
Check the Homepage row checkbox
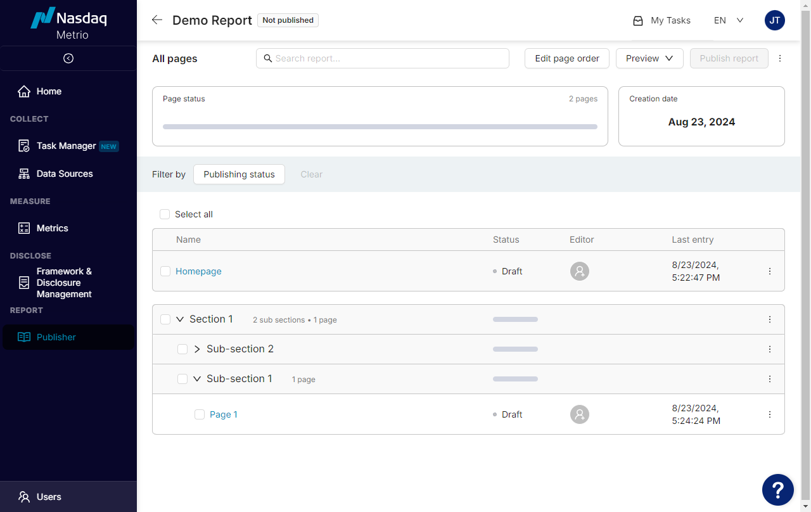[165, 271]
